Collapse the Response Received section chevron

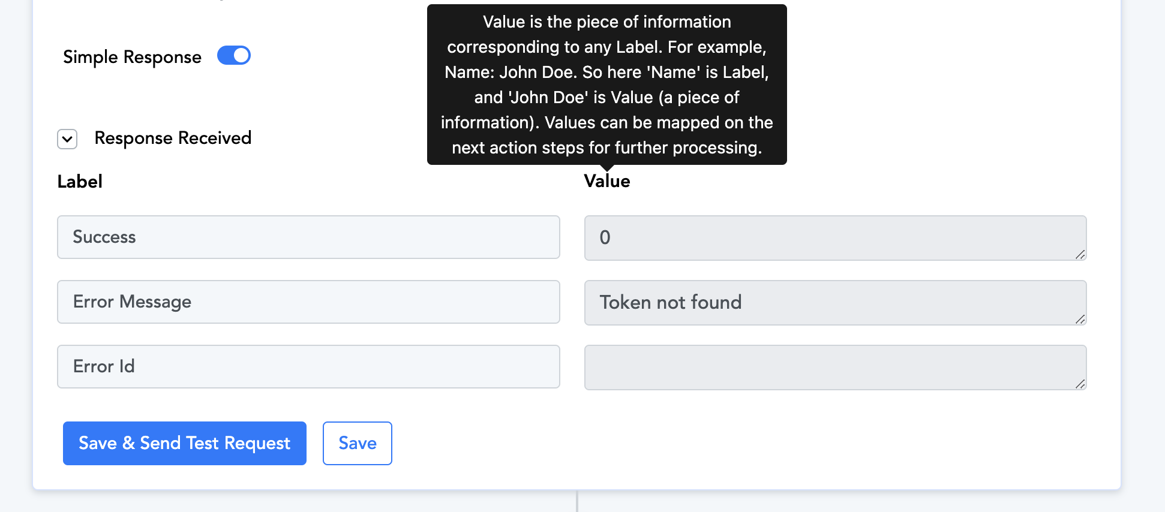[67, 139]
